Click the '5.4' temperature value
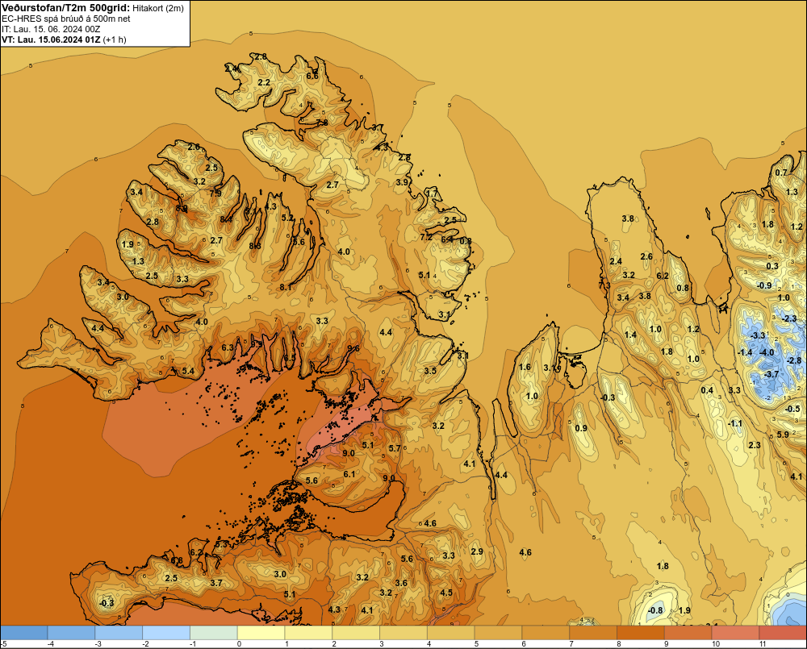The height and width of the screenshot is (649, 807). tap(188, 371)
